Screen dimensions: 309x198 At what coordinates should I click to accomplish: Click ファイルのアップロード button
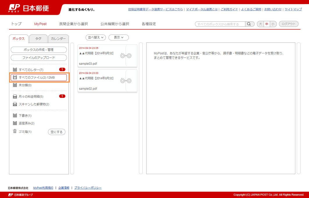tap(39, 58)
